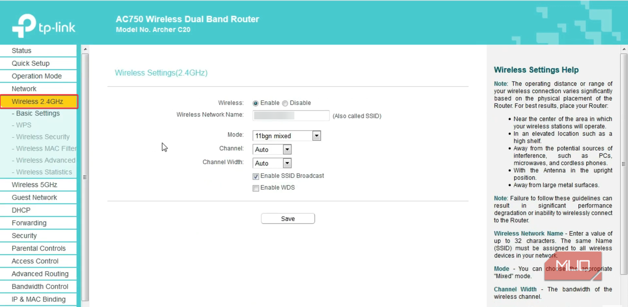Click the Wireless Settings Help heading
Screen dimensions: 628x307
click(x=536, y=70)
